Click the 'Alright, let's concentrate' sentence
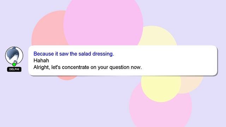Image resolution: width=226 pixels, height=127 pixels. [x=88, y=67]
